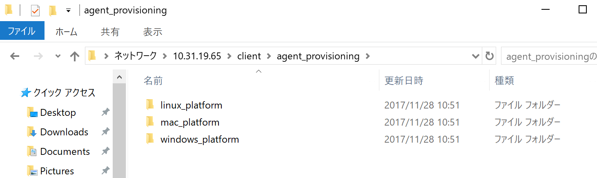Expand the chevron after agent_provisioning in path
The height and width of the screenshot is (178, 597).
pos(368,56)
